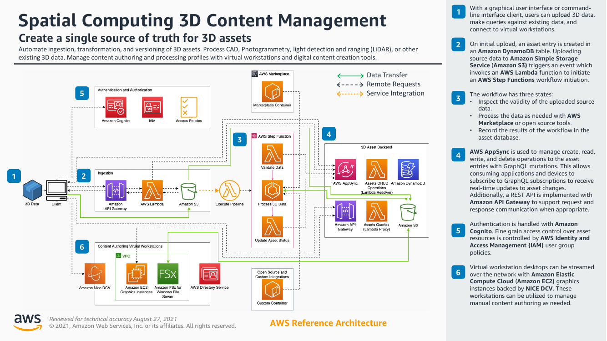
Task: Click the Validate Data Lambda icon
Action: pyautogui.click(x=273, y=154)
